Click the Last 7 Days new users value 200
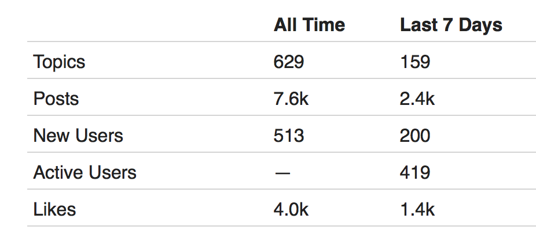Image resolution: width=536 pixels, height=241 pixels. (415, 135)
